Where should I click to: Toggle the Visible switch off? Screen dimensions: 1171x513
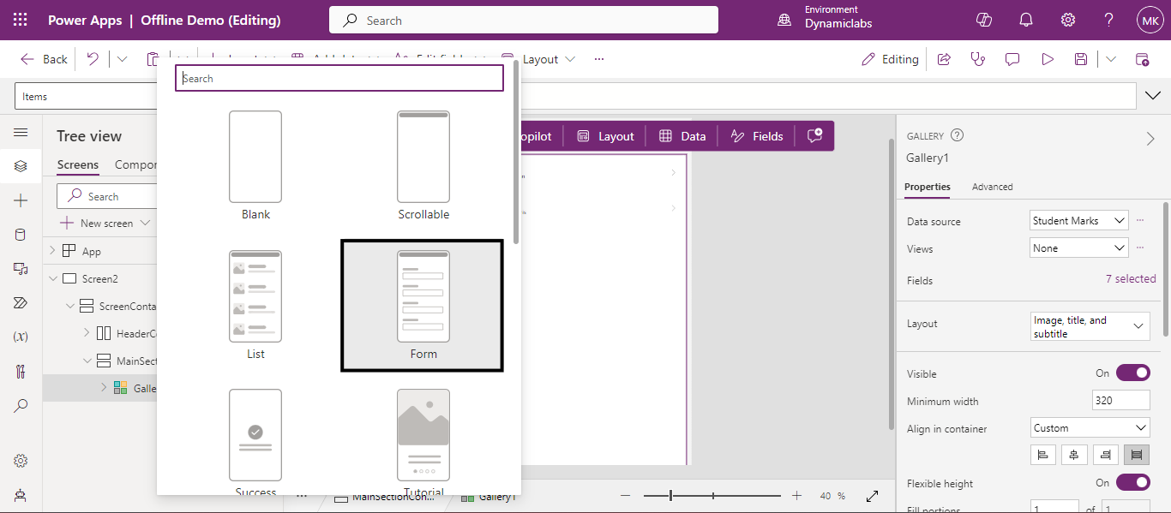coord(1132,373)
